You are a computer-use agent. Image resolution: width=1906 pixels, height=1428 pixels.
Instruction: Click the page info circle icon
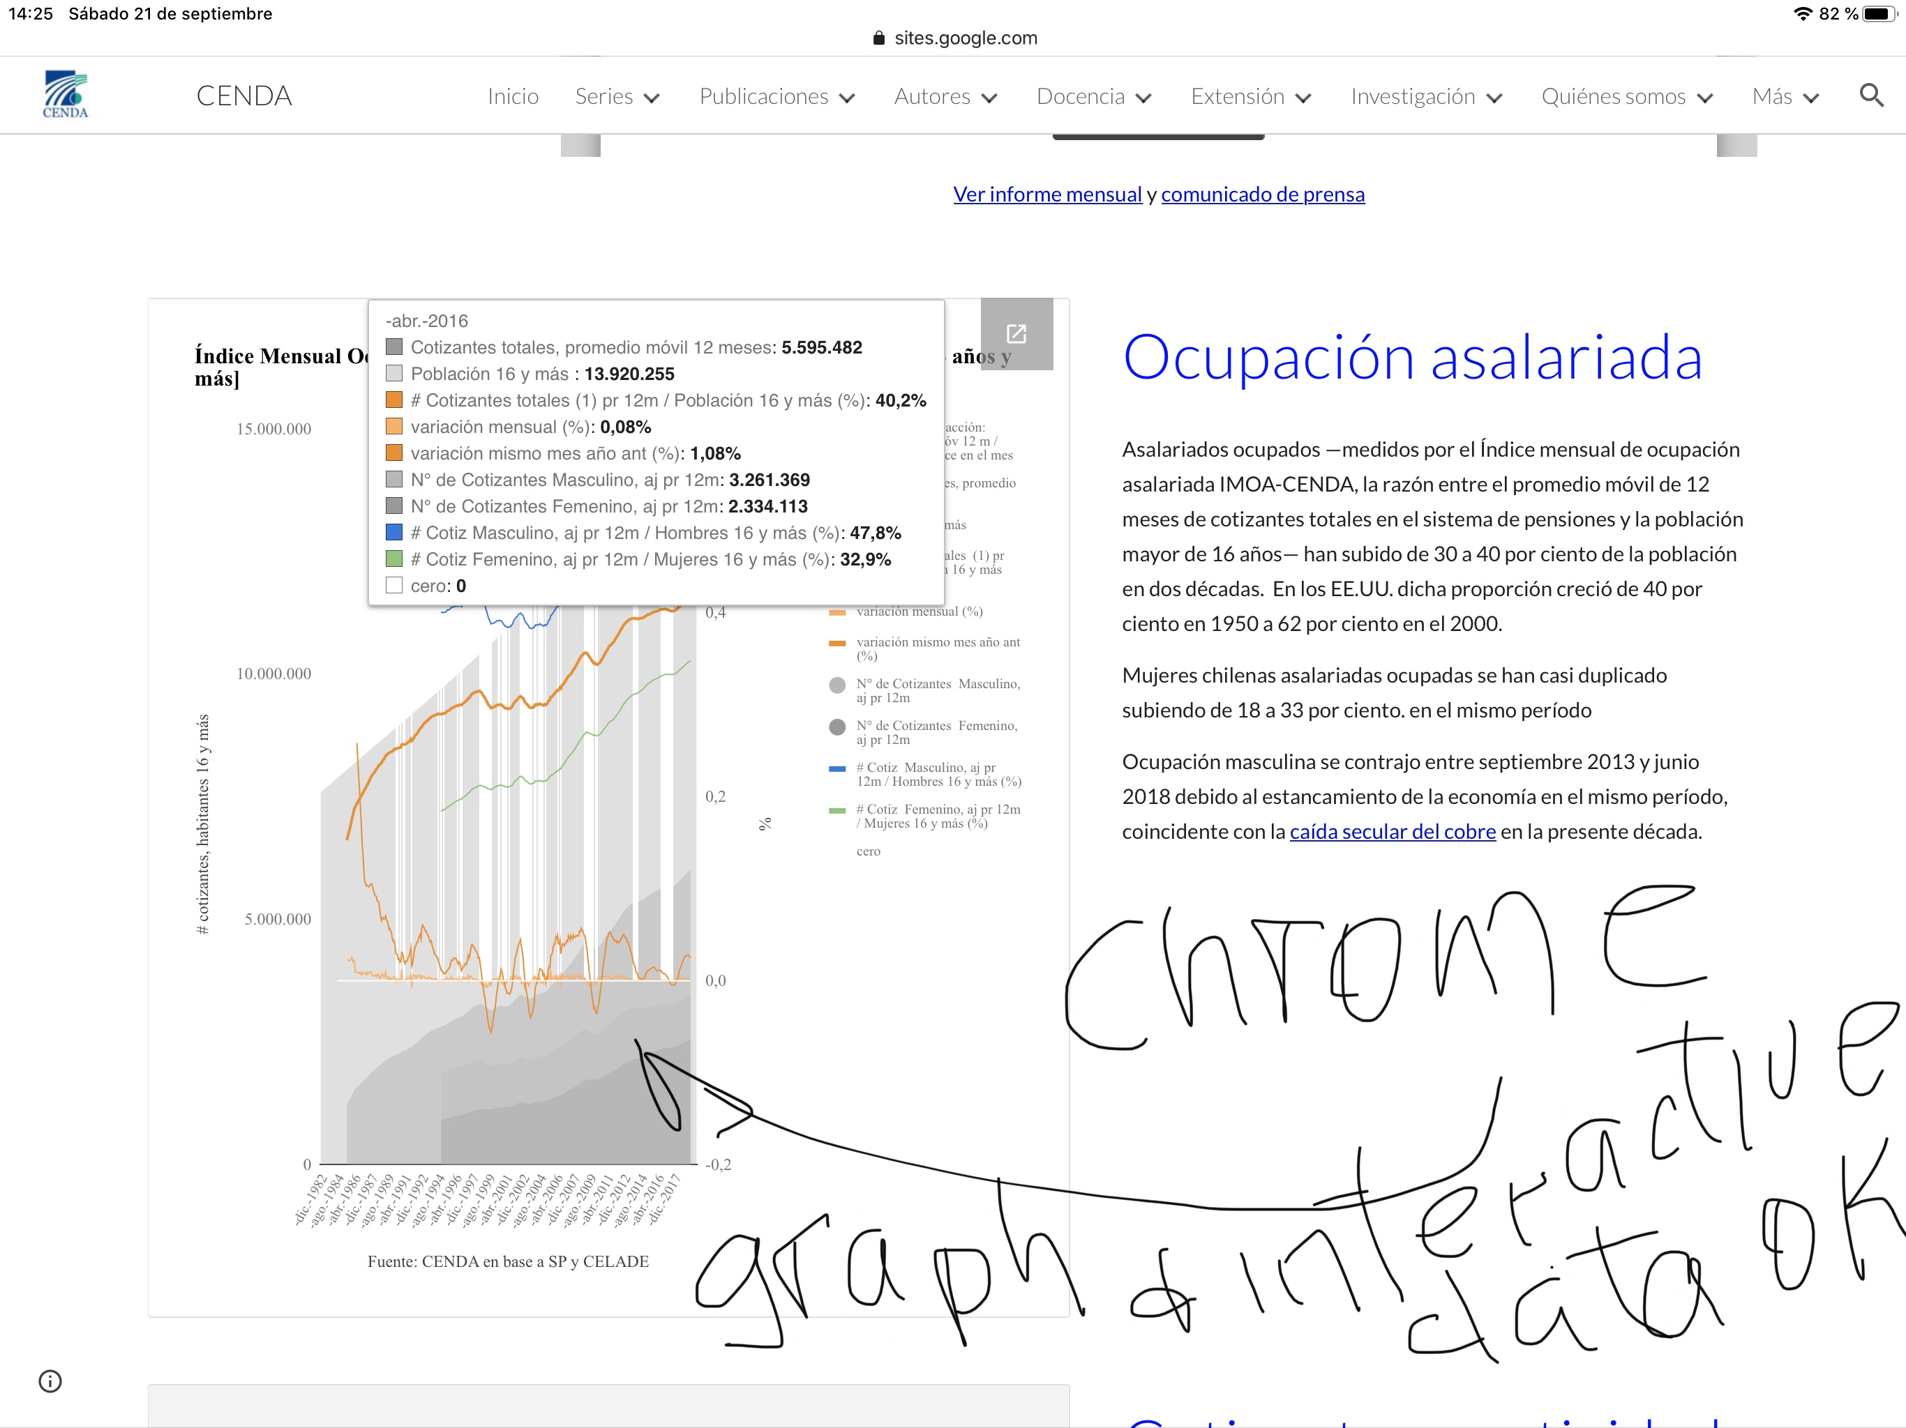click(50, 1381)
